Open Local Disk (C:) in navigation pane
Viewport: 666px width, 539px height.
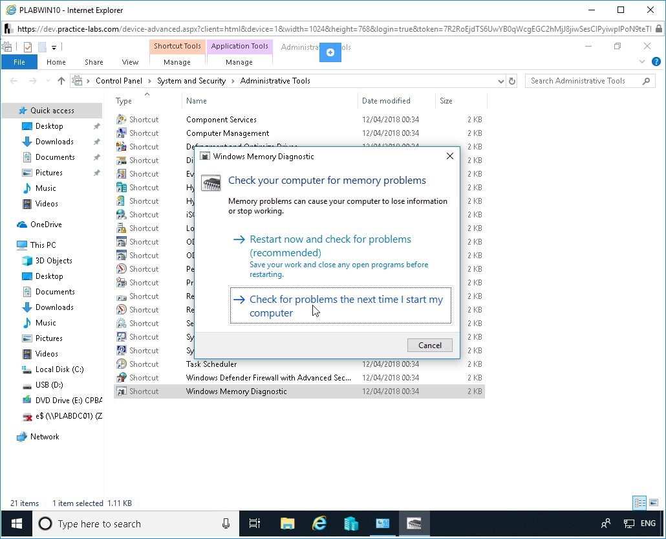(x=59, y=369)
